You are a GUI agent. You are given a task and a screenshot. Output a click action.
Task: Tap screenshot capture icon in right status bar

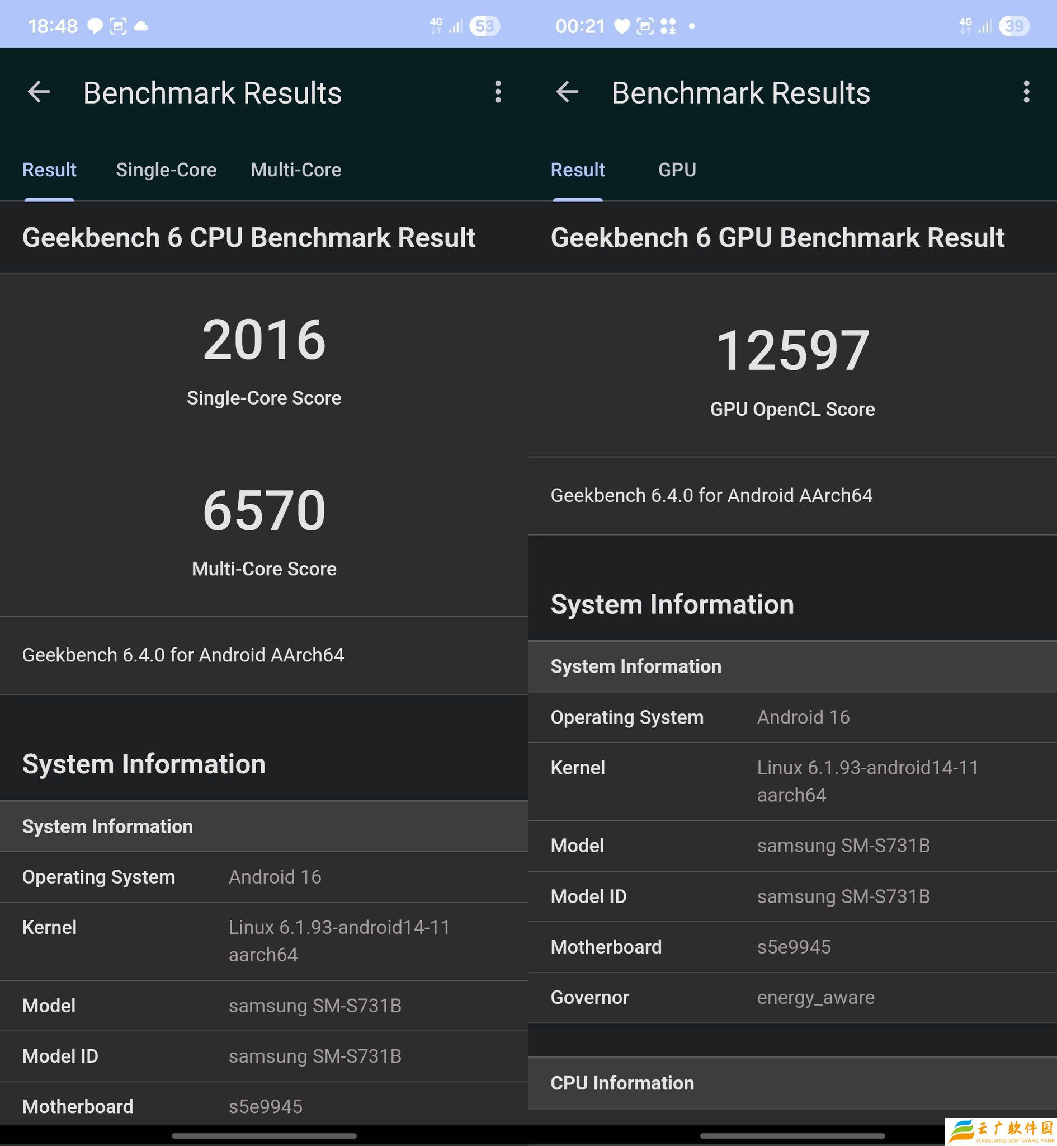645,26
